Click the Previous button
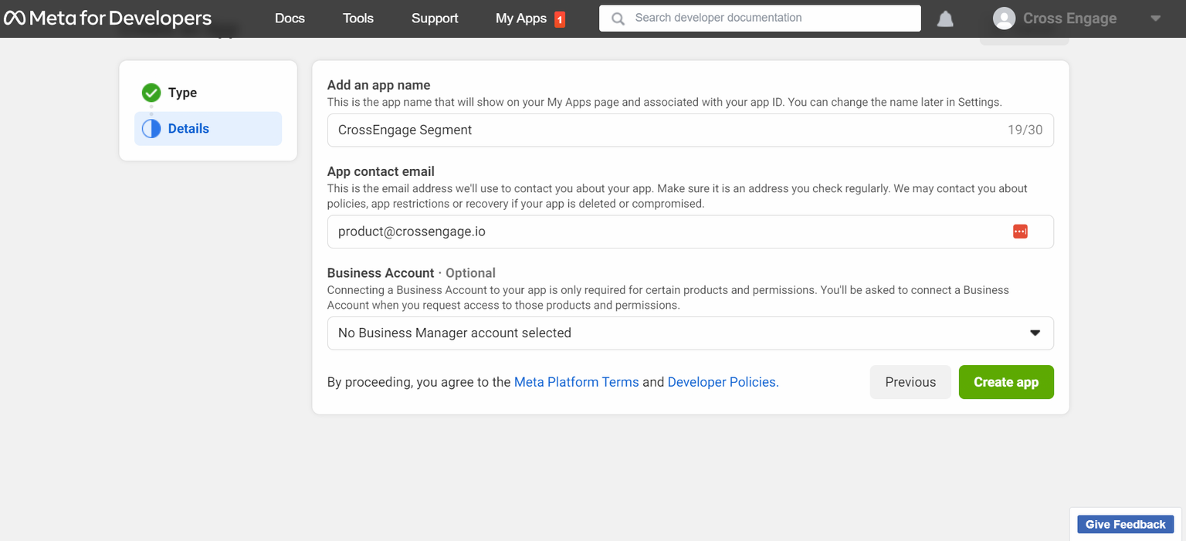This screenshot has width=1186, height=541. point(910,382)
